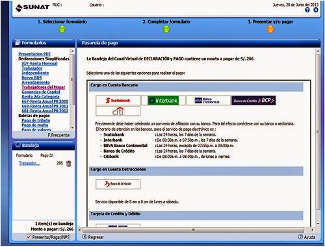The image size is (325, 247).
Task: Click the Monto a pagar: S/. 266 text
Action: (52, 229)
